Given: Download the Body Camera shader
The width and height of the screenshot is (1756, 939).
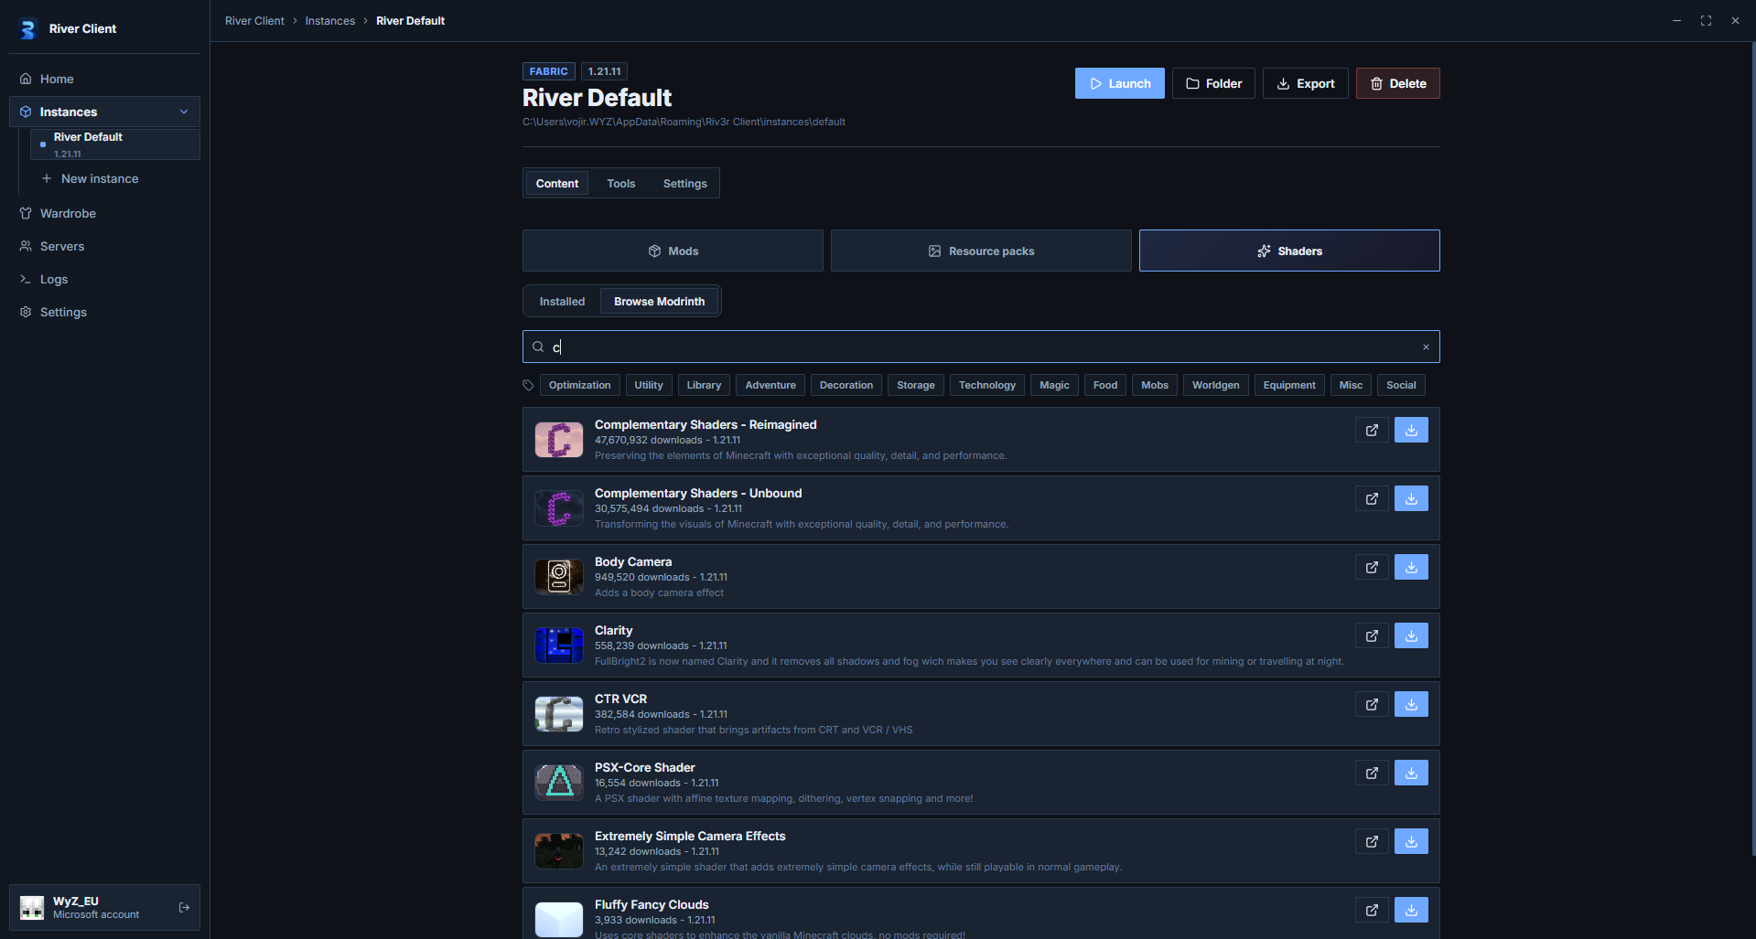Looking at the screenshot, I should pos(1411,567).
